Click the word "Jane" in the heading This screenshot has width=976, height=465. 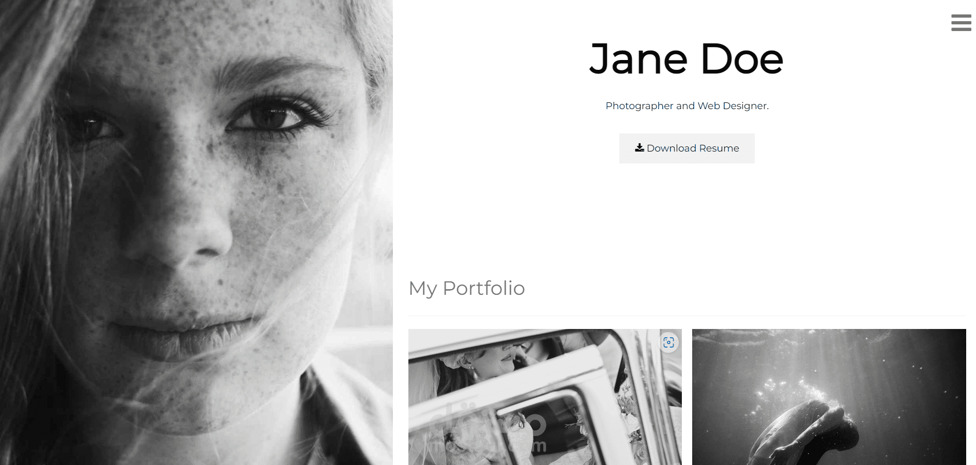[638, 59]
